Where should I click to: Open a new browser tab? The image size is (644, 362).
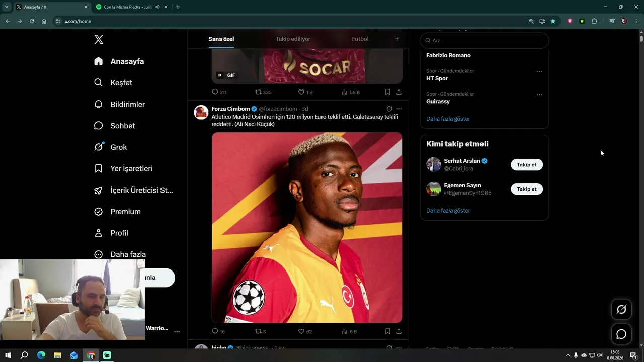click(x=178, y=7)
